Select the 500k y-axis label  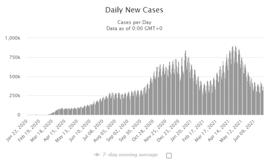click(15, 77)
